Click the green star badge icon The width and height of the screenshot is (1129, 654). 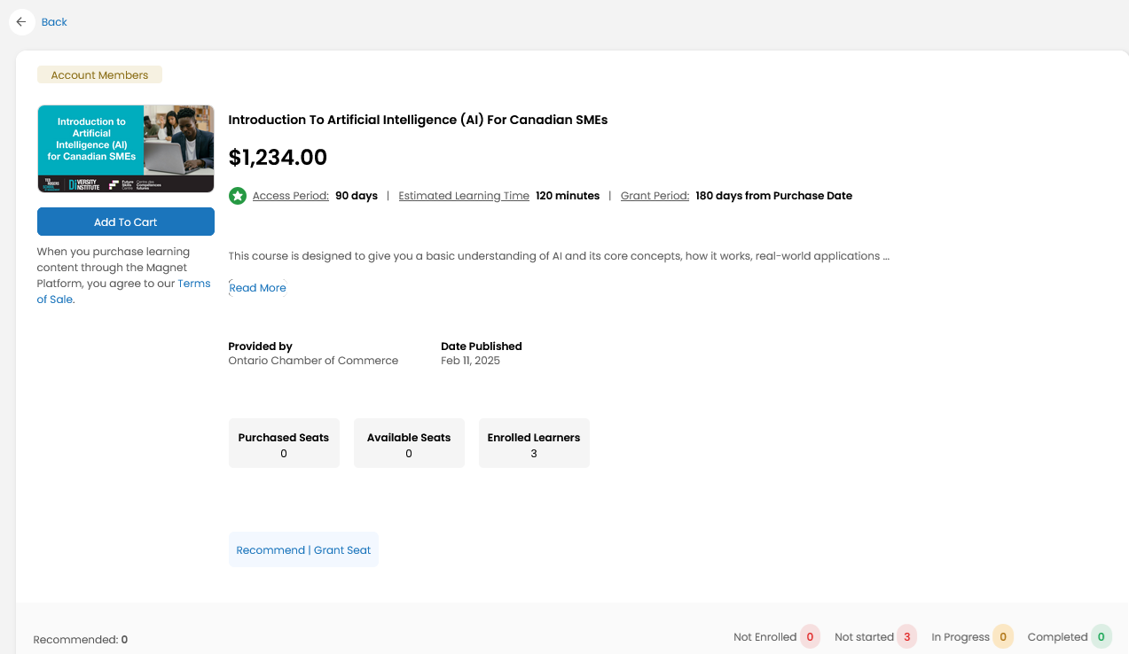[238, 196]
